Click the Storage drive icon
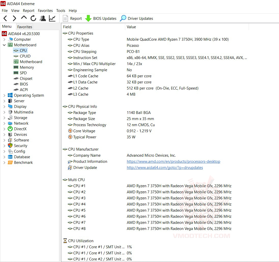The width and height of the screenshot is (279, 262). pyautogui.click(x=10, y=118)
